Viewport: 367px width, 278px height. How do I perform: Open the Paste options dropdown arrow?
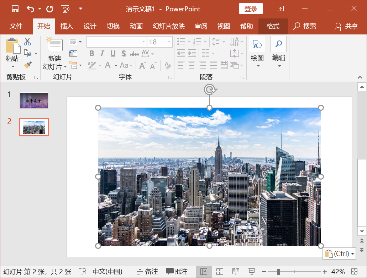(x=13, y=66)
